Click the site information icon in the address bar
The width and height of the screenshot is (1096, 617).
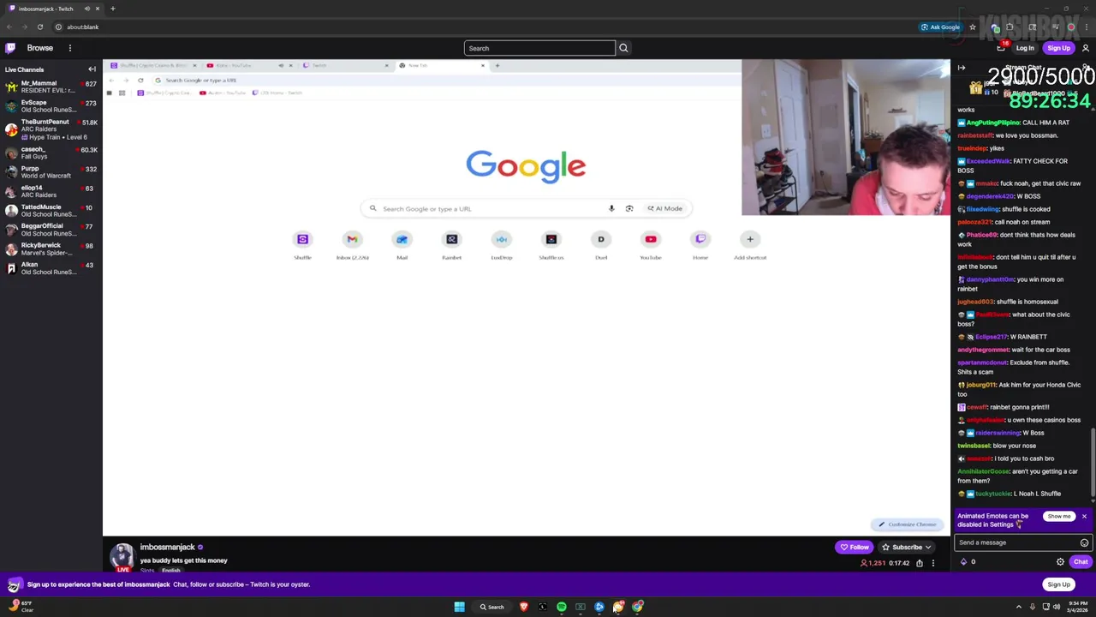[60, 27]
